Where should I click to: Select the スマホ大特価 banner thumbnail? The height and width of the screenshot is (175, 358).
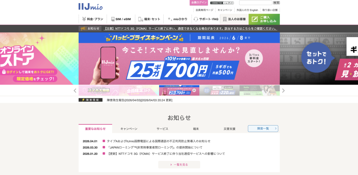pyautogui.click(x=99, y=90)
